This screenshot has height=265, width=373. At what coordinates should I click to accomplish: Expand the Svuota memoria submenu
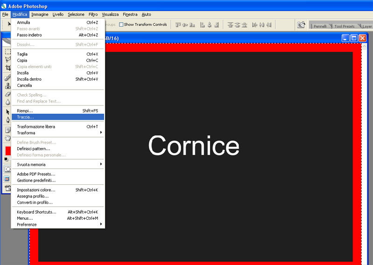pyautogui.click(x=58, y=165)
